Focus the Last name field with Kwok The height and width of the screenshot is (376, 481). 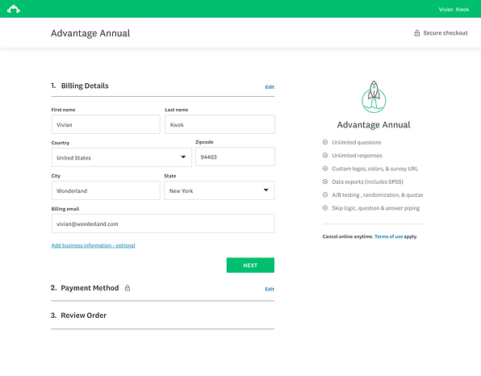220,124
